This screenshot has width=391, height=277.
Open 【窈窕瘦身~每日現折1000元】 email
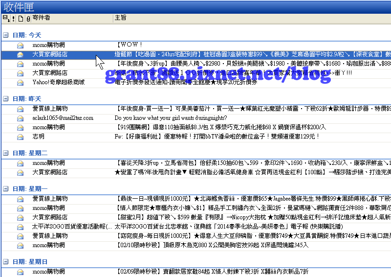coord(196,236)
